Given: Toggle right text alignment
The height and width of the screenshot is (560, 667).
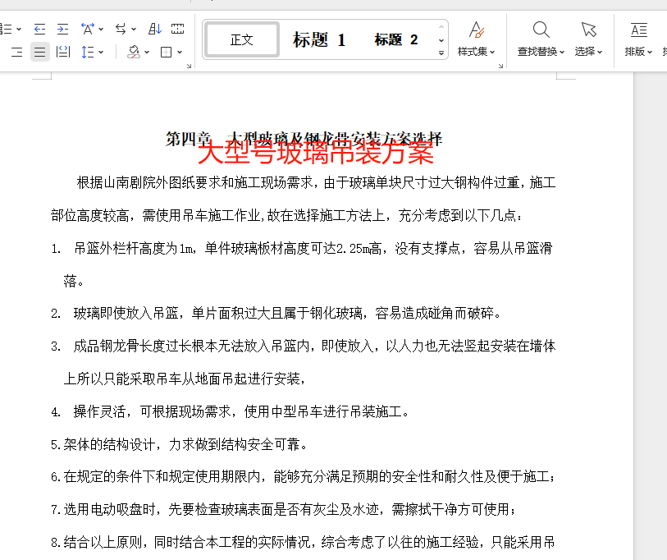Looking at the screenshot, I should pos(17,52).
